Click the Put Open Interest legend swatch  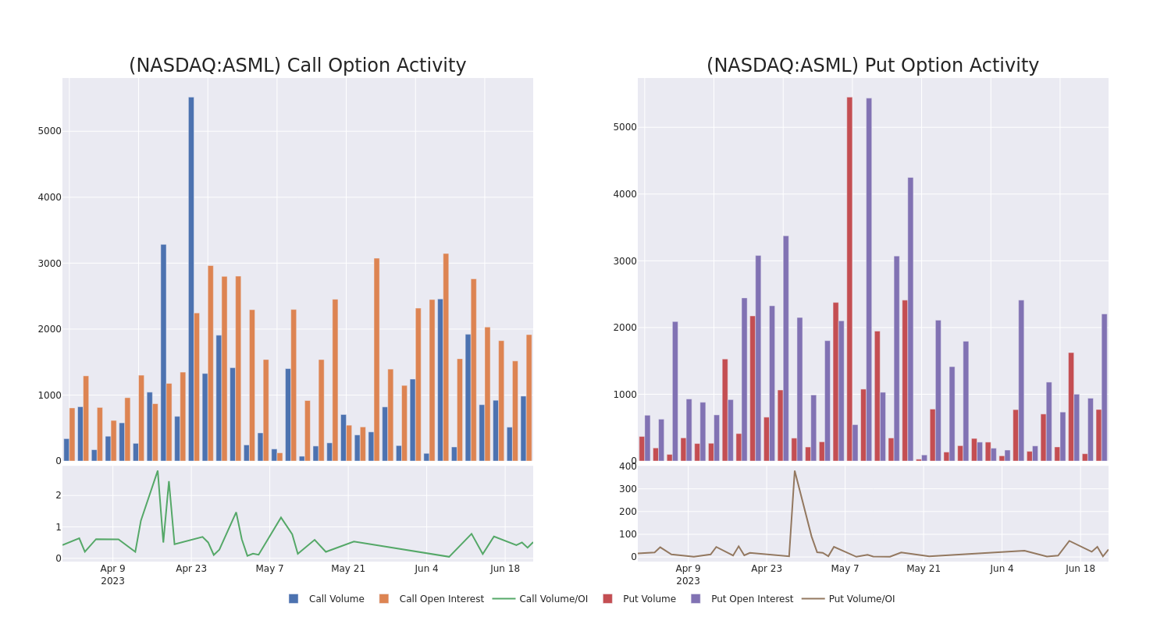696,599
